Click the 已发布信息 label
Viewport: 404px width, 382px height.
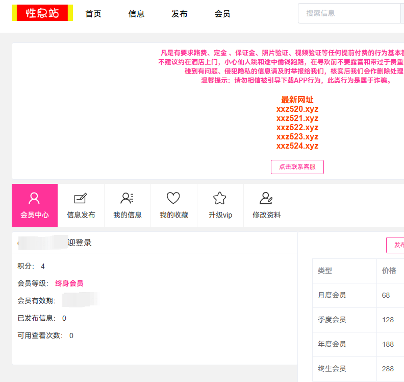[x=36, y=318]
